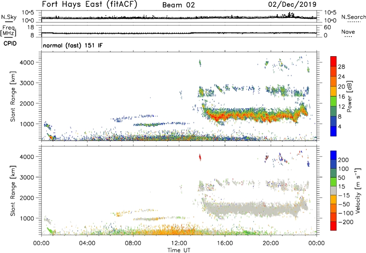Pick teal power swatch between 8 and 12

point(334,111)
